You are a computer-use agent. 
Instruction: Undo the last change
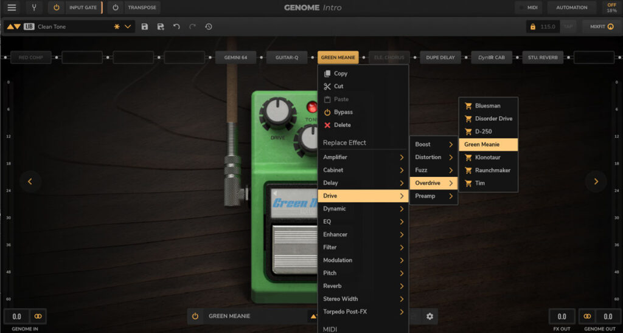[x=176, y=27]
